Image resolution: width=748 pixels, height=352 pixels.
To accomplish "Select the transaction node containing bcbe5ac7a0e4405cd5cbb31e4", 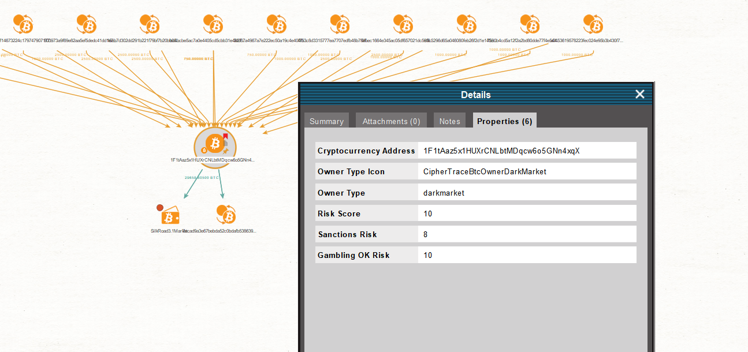I will point(214,24).
